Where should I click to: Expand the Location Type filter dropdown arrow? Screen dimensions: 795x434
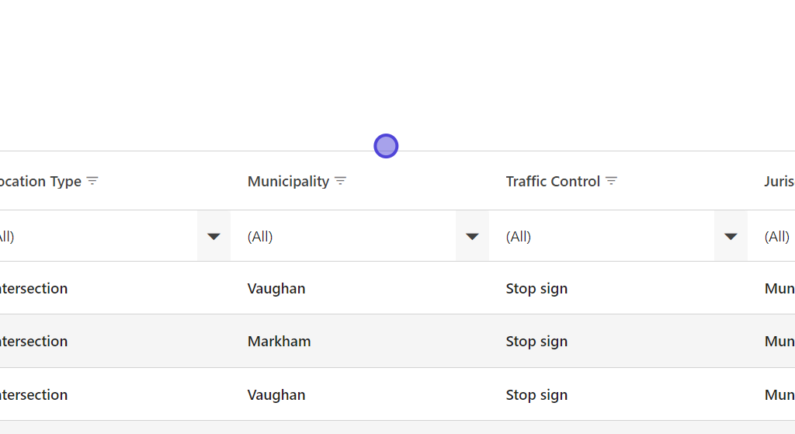[214, 236]
